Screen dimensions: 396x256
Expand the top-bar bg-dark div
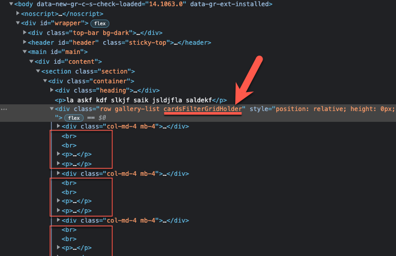[25, 33]
